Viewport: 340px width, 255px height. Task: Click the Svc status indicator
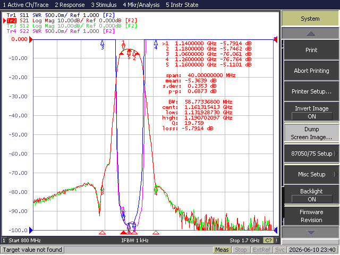click(280, 250)
